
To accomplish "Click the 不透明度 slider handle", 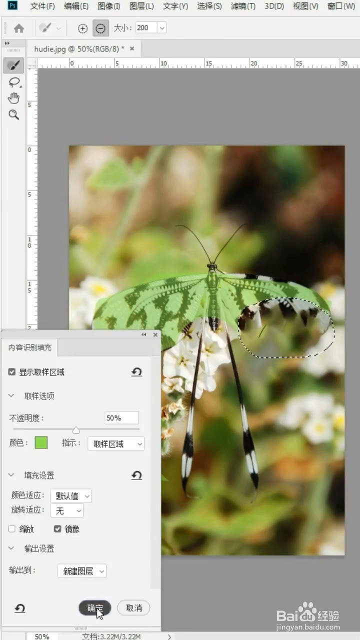I will click(x=76, y=430).
